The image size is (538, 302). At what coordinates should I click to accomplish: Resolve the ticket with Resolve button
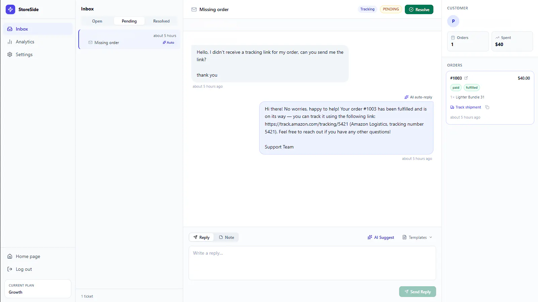coord(419,9)
